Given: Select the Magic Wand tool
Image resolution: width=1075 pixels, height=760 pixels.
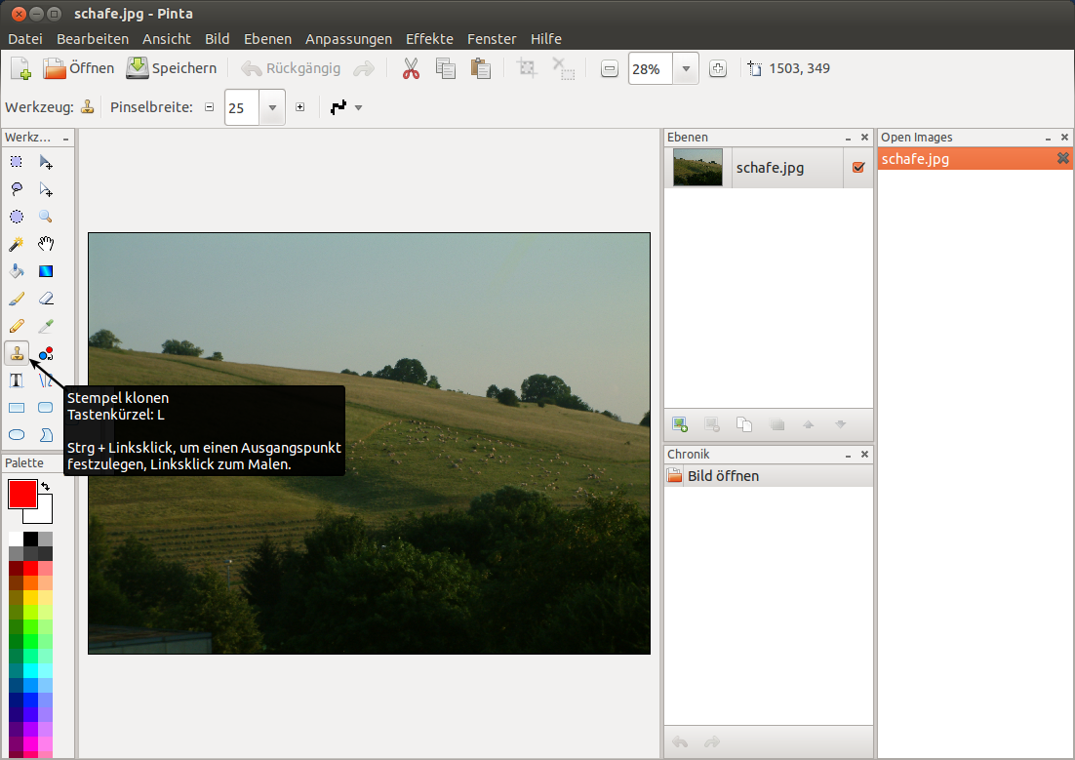Looking at the screenshot, I should click(17, 244).
